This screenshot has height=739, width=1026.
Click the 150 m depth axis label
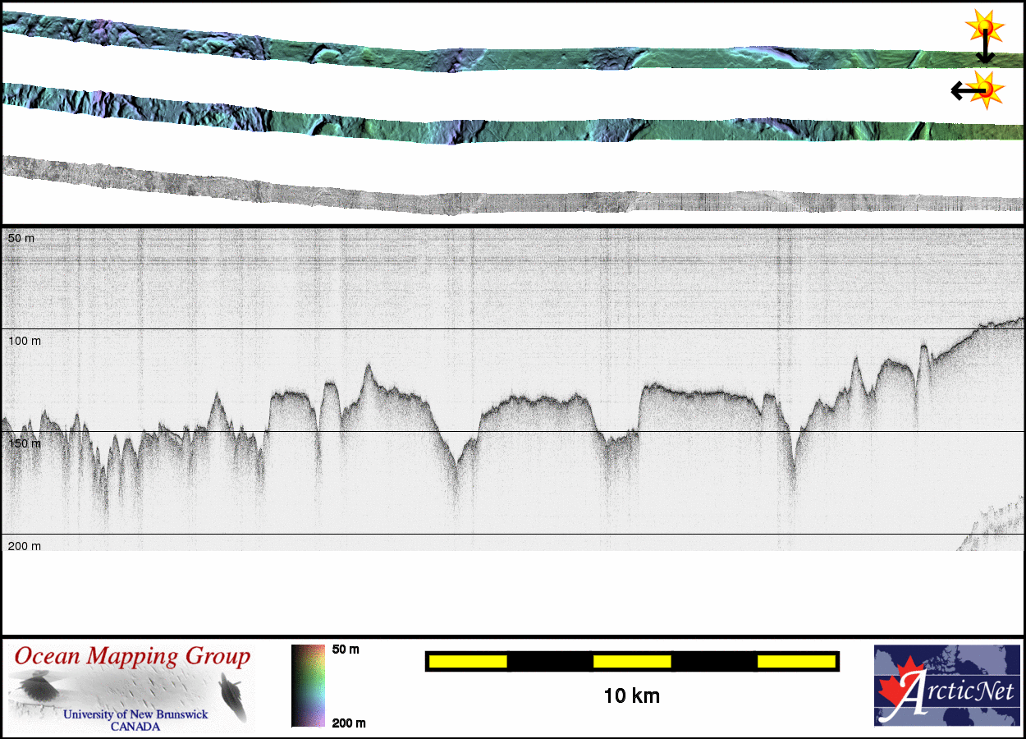[25, 443]
